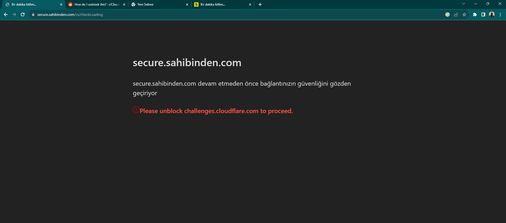Screen dimensions: 506x223
Task: Close the Reddit tab
Action: tap(124, 4)
